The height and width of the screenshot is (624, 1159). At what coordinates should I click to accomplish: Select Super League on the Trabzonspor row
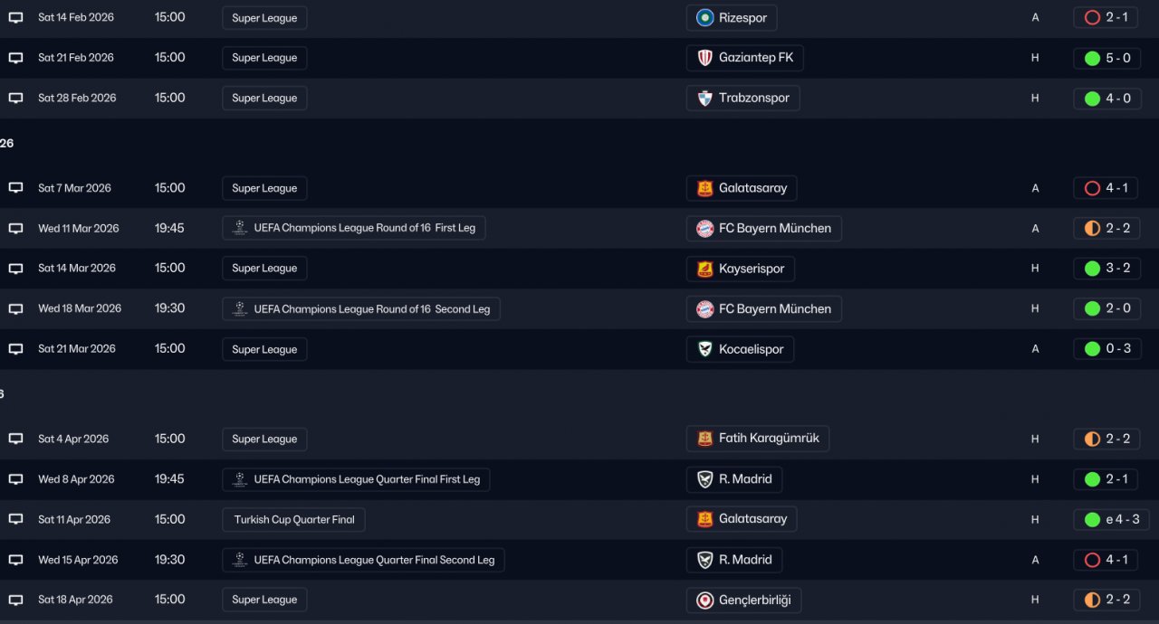(x=264, y=99)
